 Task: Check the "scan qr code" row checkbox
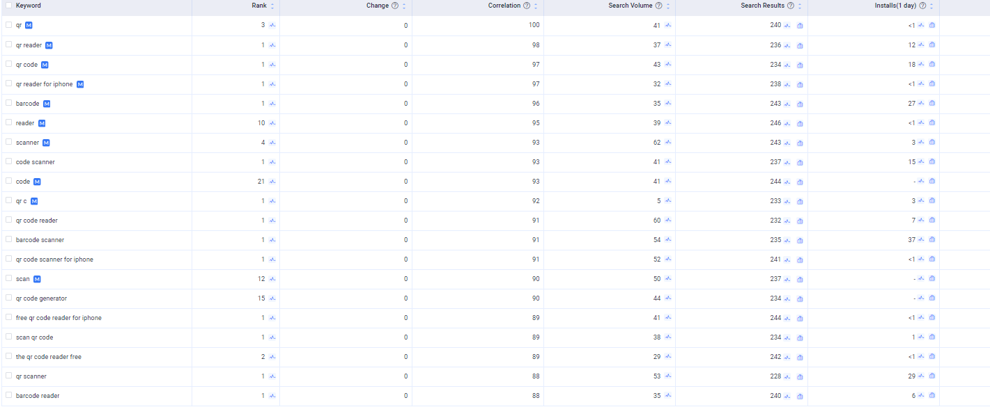pos(8,336)
